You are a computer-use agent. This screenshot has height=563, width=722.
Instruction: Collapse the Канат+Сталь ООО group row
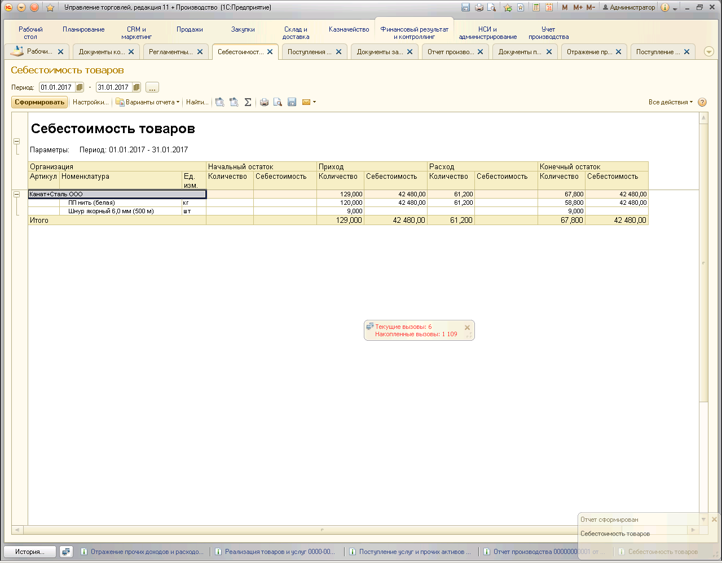(17, 194)
